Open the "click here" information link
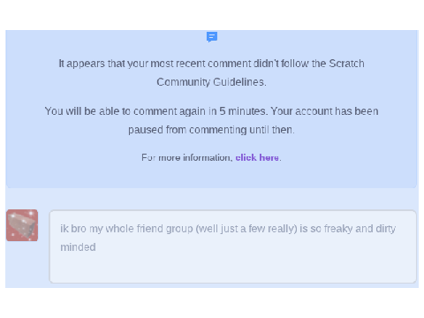Screen dimensions: 424x318 257,157
